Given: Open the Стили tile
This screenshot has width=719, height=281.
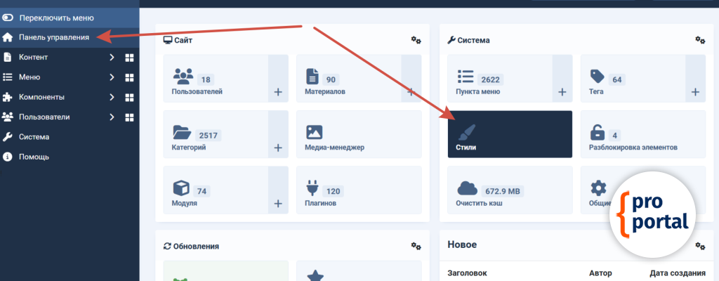Looking at the screenshot, I should point(510,134).
